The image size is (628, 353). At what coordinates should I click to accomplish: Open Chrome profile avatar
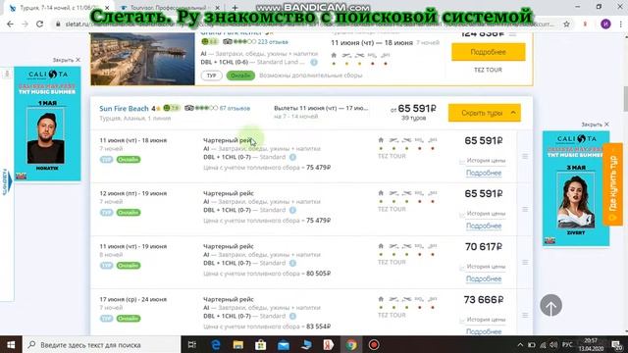point(605,24)
